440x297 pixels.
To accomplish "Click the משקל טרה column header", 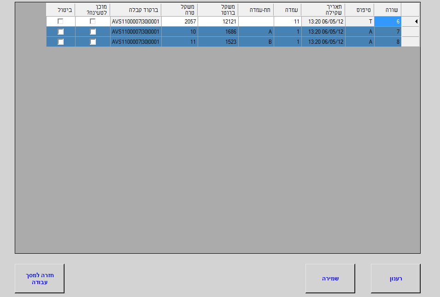I will click(180, 10).
